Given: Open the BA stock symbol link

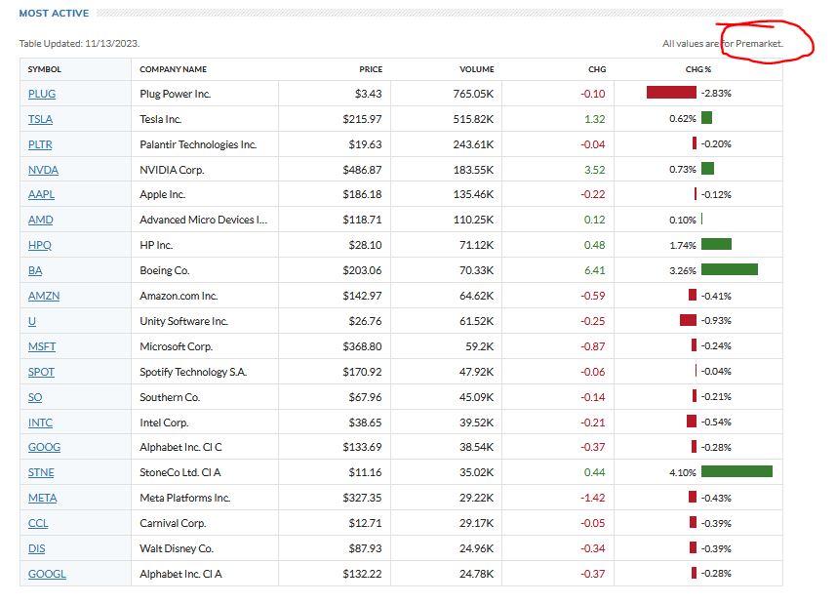Looking at the screenshot, I should [x=35, y=271].
